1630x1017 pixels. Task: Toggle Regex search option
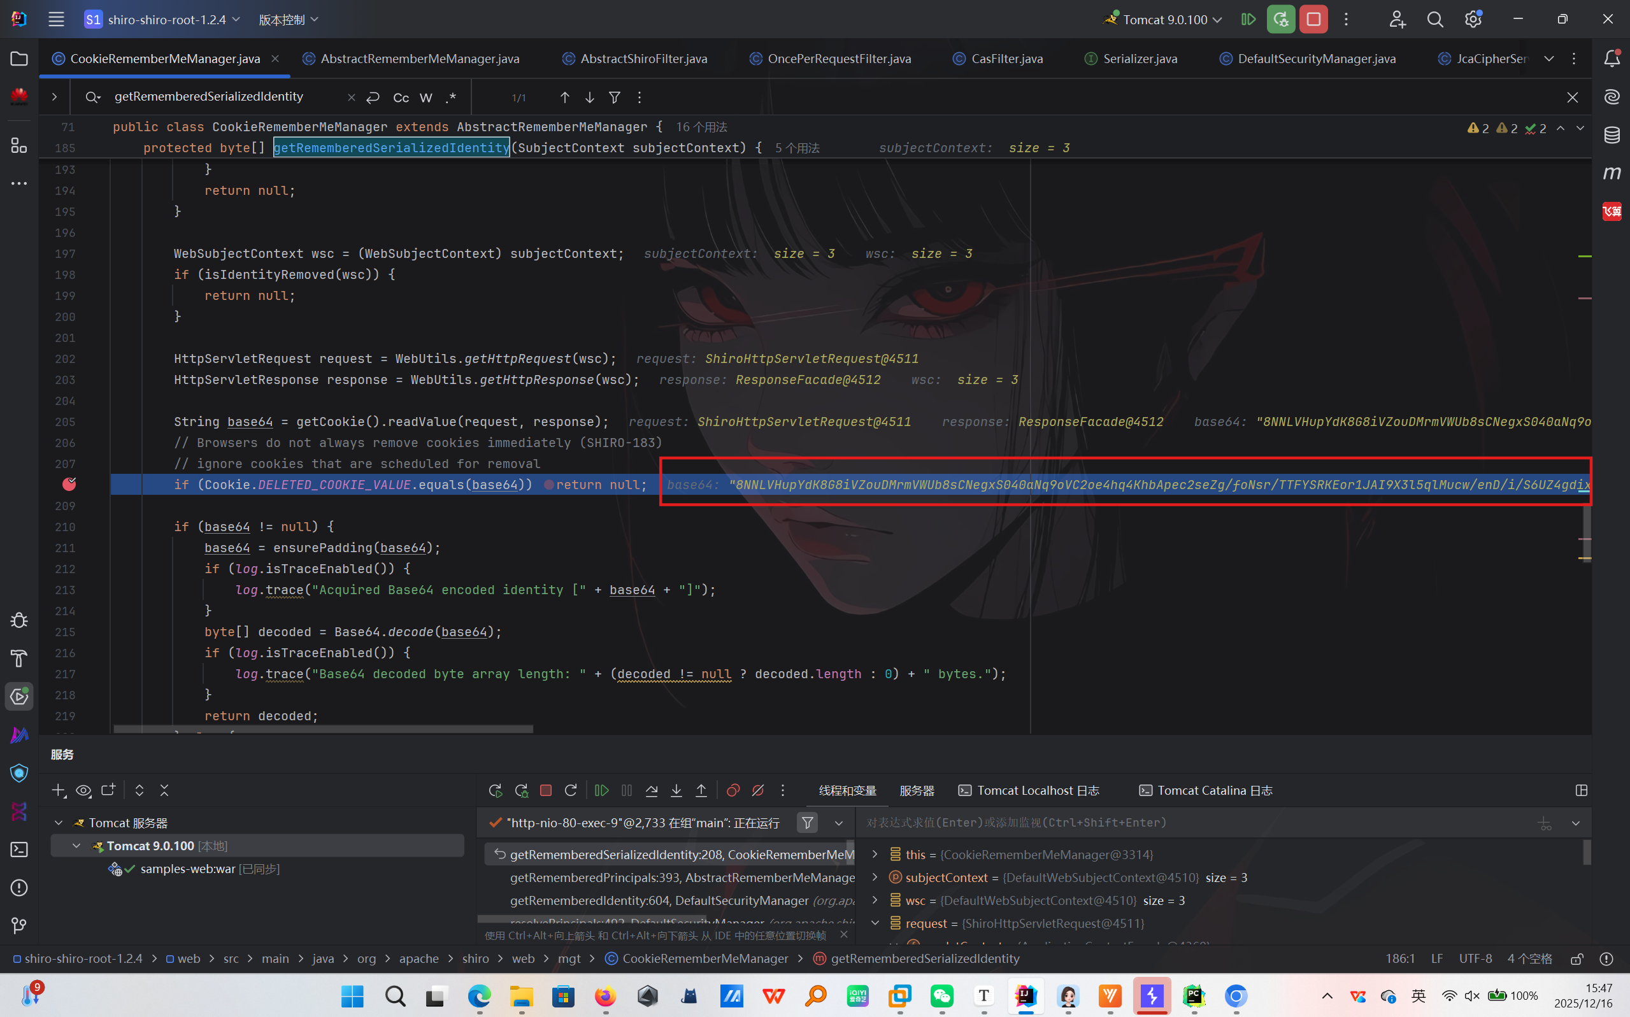pos(451,97)
